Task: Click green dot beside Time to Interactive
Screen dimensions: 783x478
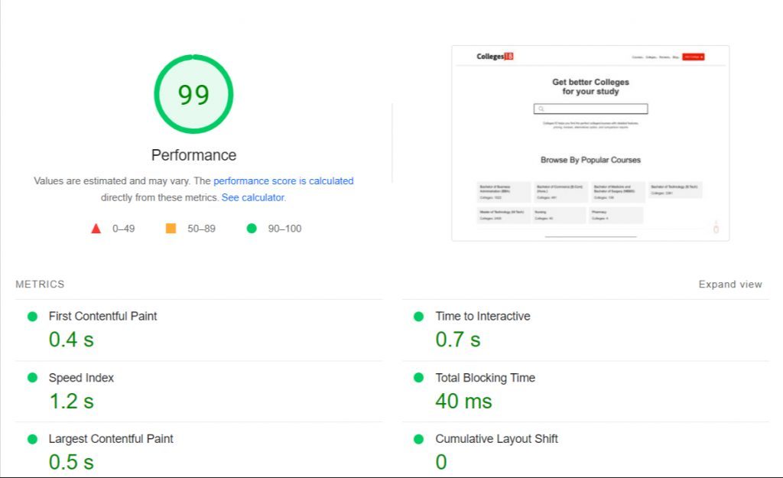Action: click(419, 316)
